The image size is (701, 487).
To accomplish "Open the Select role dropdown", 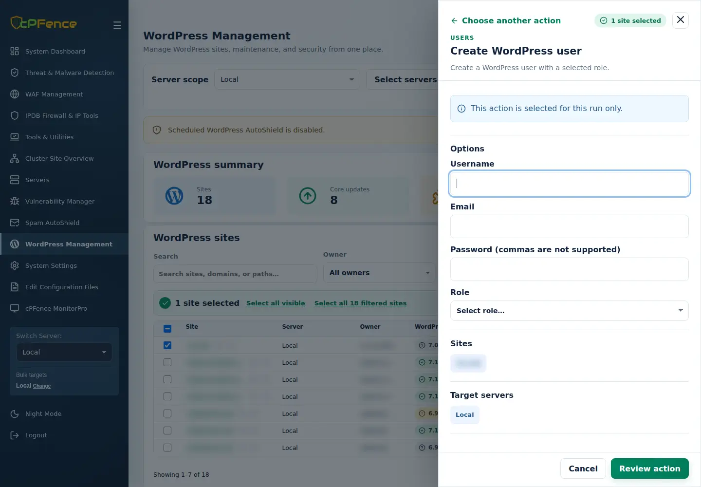I will tap(570, 311).
